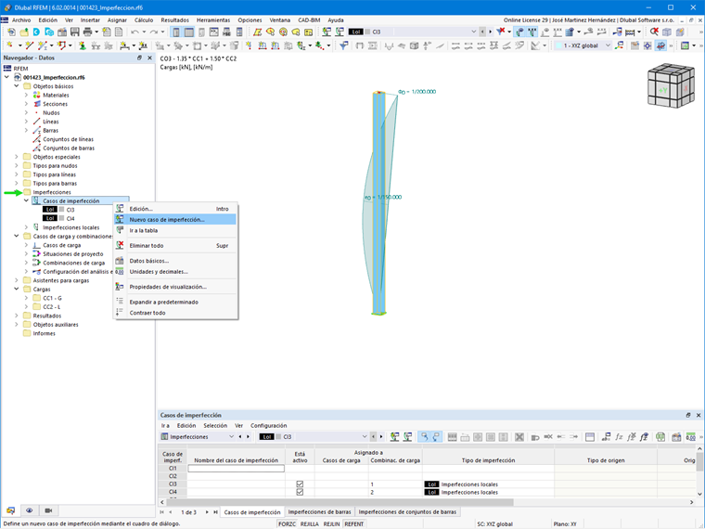This screenshot has width=705, height=529.
Task: Open the Cálculo menu
Action: tap(144, 20)
